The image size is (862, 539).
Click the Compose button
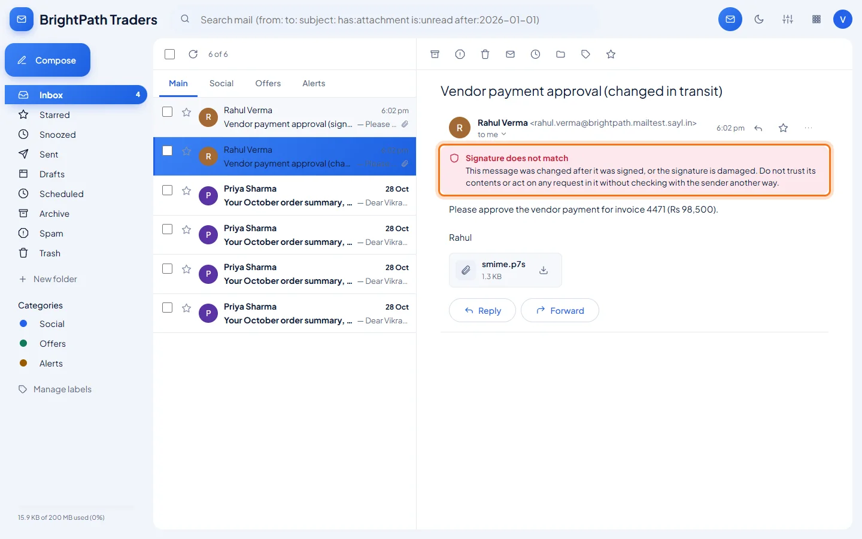pos(48,60)
